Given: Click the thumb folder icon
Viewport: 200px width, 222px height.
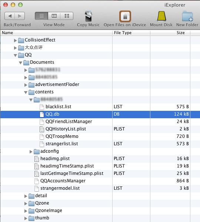Looking at the screenshot, I should [31, 218].
